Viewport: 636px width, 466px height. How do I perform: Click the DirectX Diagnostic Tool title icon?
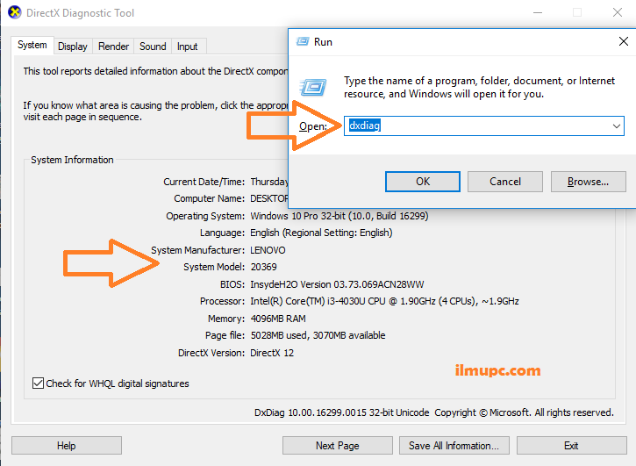pyautogui.click(x=15, y=13)
